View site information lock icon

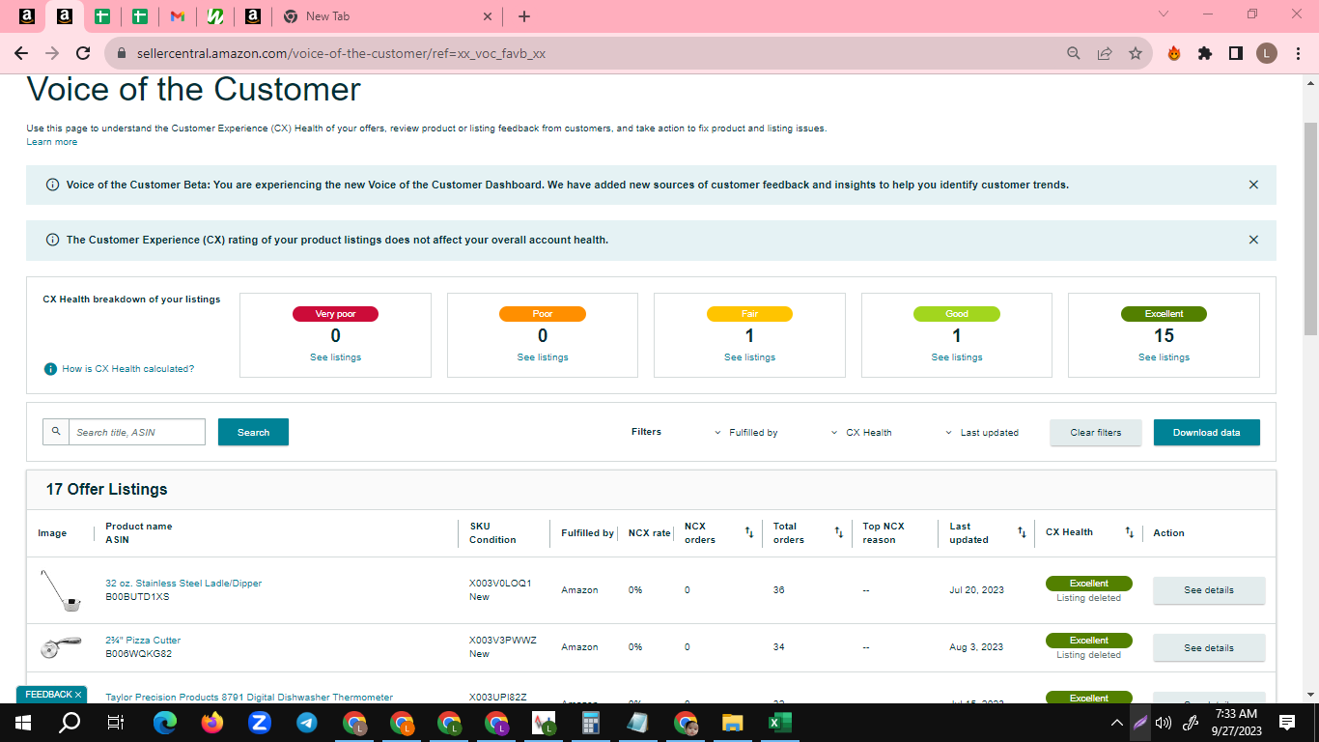(x=122, y=54)
